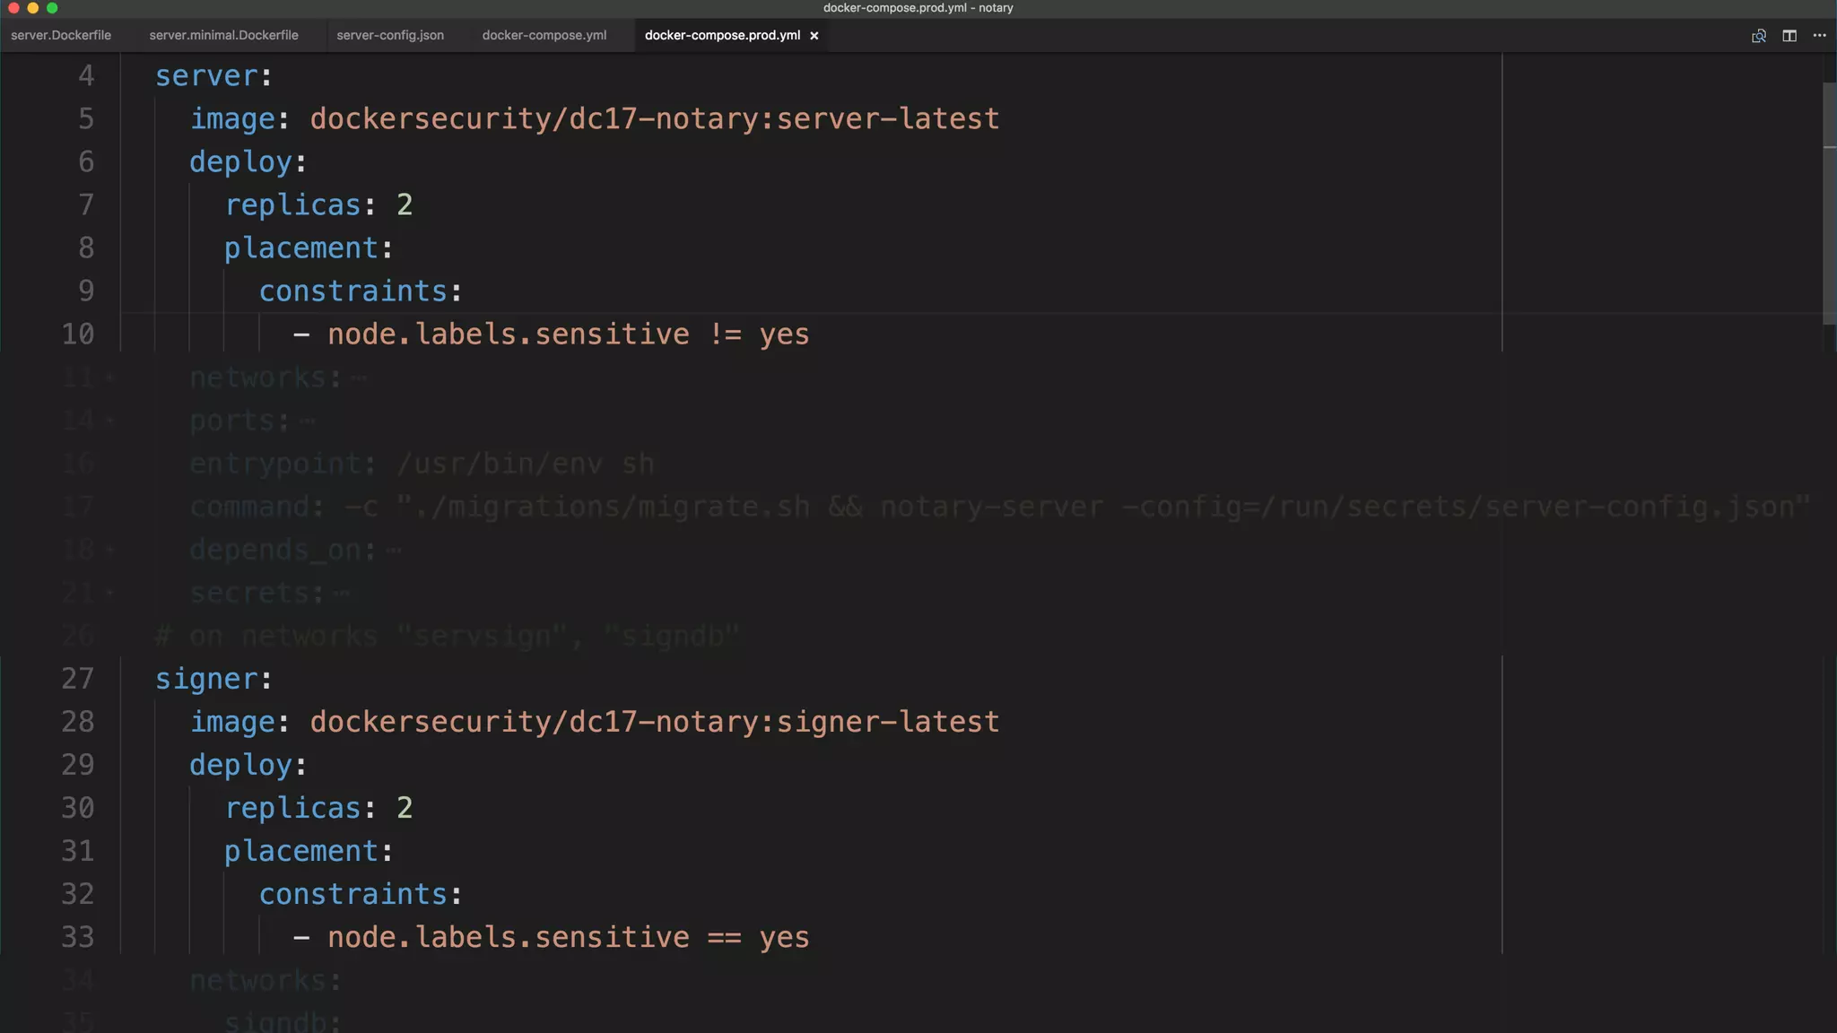The height and width of the screenshot is (1033, 1837).
Task: Click the ellipsis placeholder after folded networks
Action: 359,378
